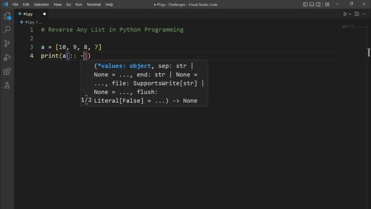Viewport: 371px width, 209px height.
Task: Click line number 4 in gutter
Action: (x=31, y=56)
